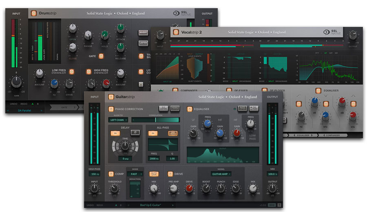Enable Vocalstrip EQ high-pass band button
The height and width of the screenshot is (212, 367).
coord(298,104)
